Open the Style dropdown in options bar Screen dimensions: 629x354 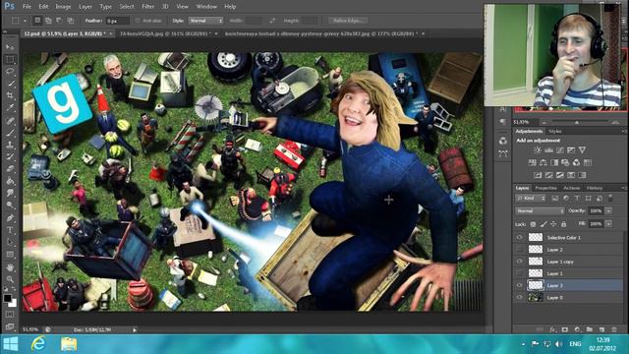pyautogui.click(x=205, y=21)
